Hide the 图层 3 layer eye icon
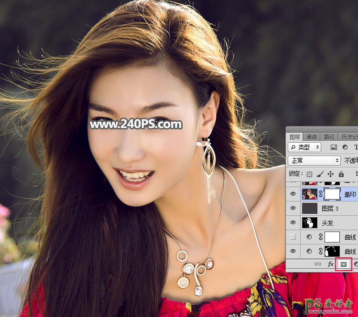Screen dimensions: 358x317 coord(293,208)
